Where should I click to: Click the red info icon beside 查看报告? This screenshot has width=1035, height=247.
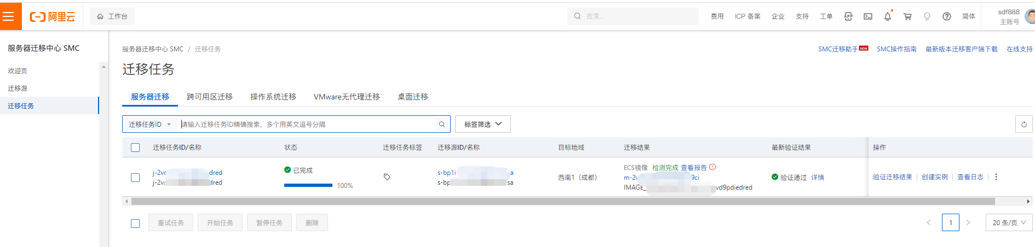[712, 167]
